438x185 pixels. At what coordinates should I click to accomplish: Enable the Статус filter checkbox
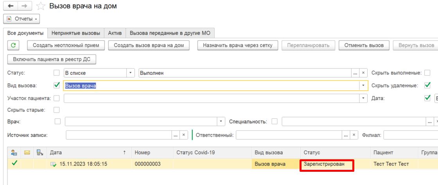pyautogui.click(x=57, y=73)
